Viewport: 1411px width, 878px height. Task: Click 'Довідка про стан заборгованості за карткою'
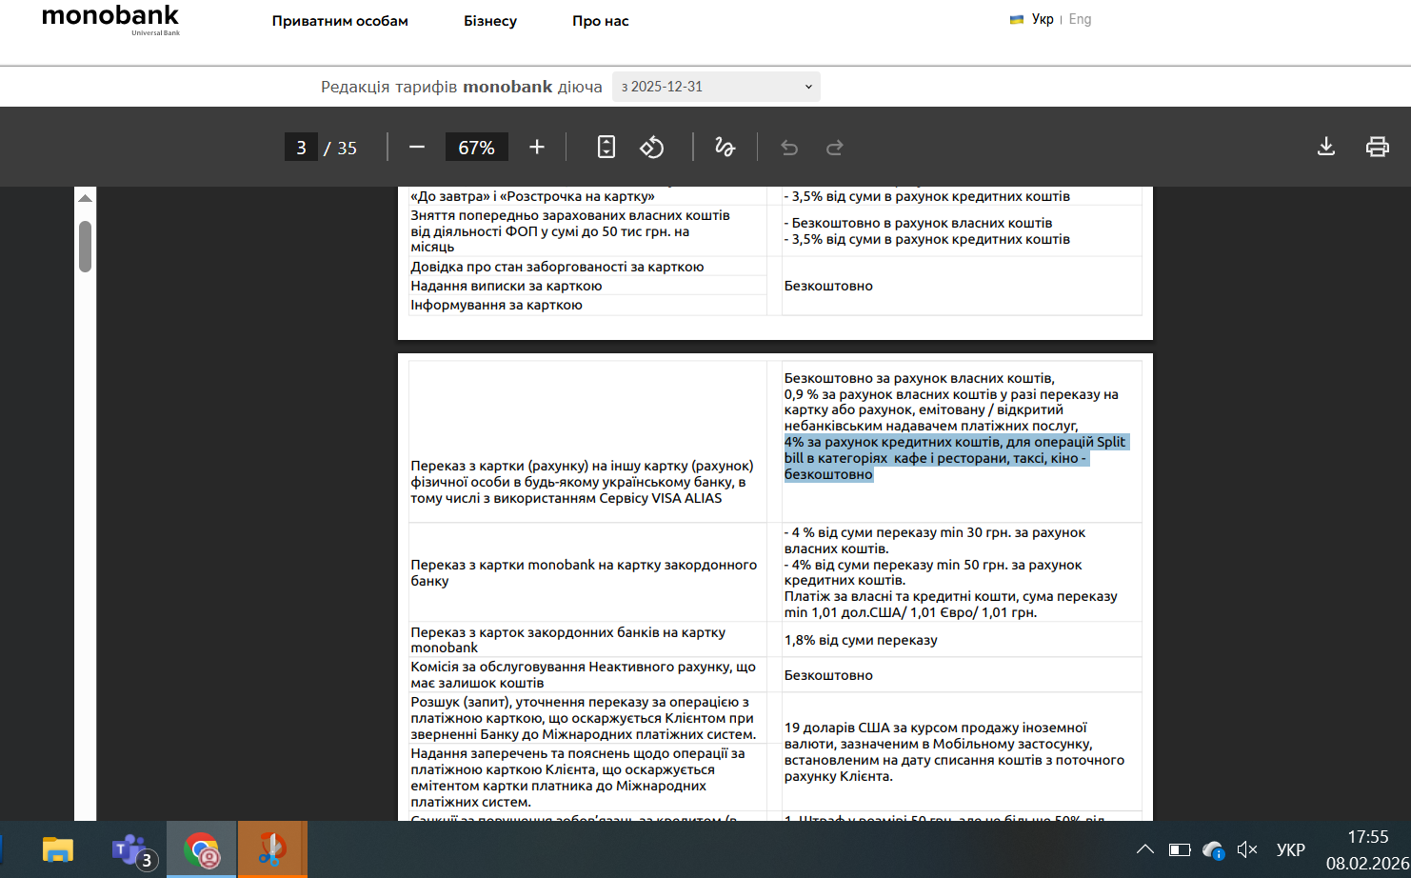click(x=557, y=267)
